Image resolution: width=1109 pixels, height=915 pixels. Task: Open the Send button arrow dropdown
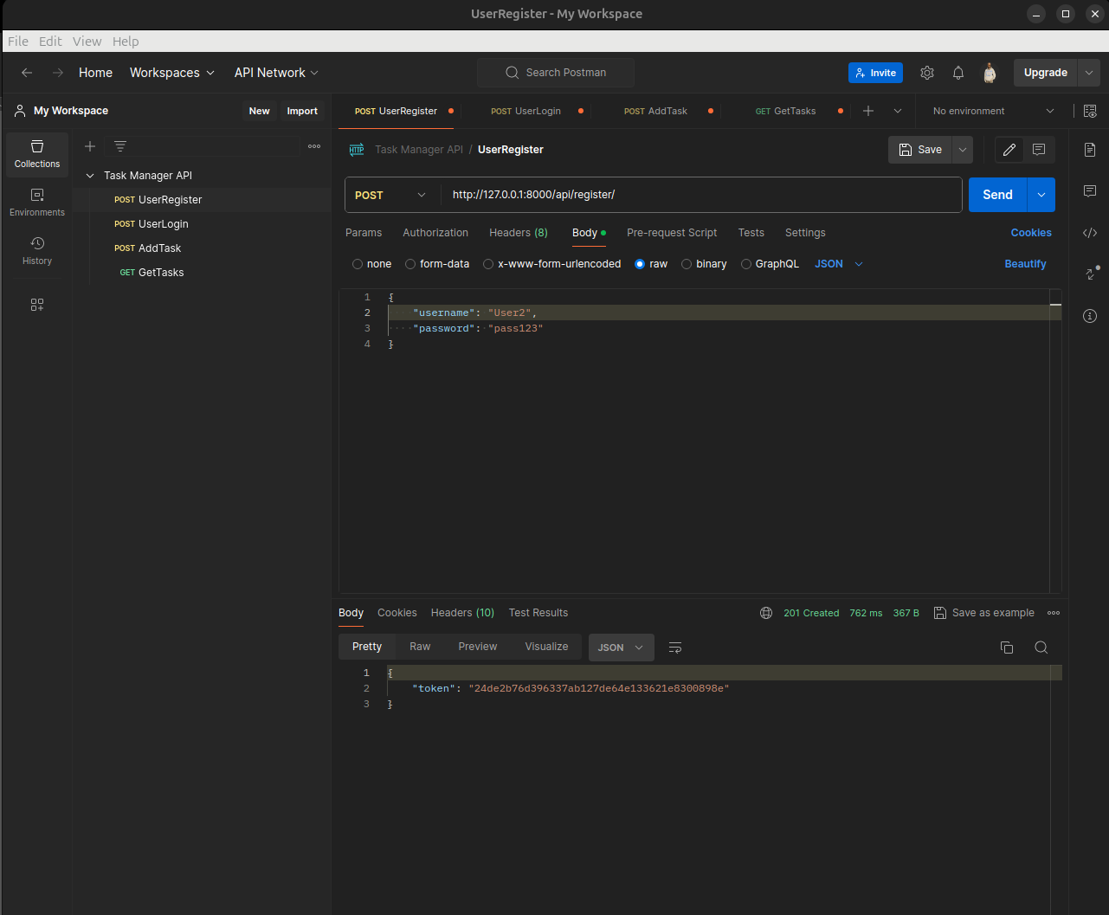click(1041, 195)
